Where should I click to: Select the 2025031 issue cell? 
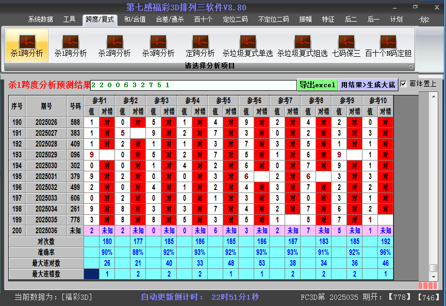point(46,176)
